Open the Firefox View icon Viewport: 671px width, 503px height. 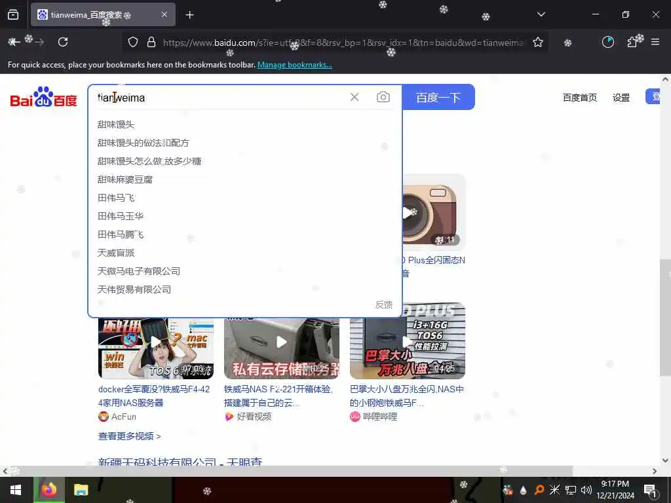coord(13,15)
